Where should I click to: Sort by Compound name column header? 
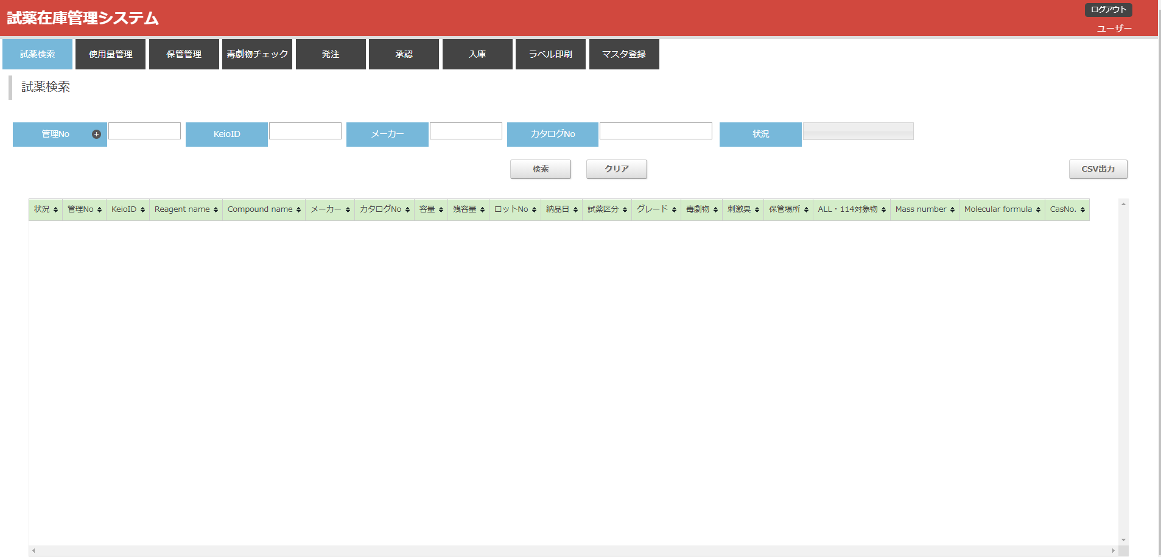coord(264,209)
